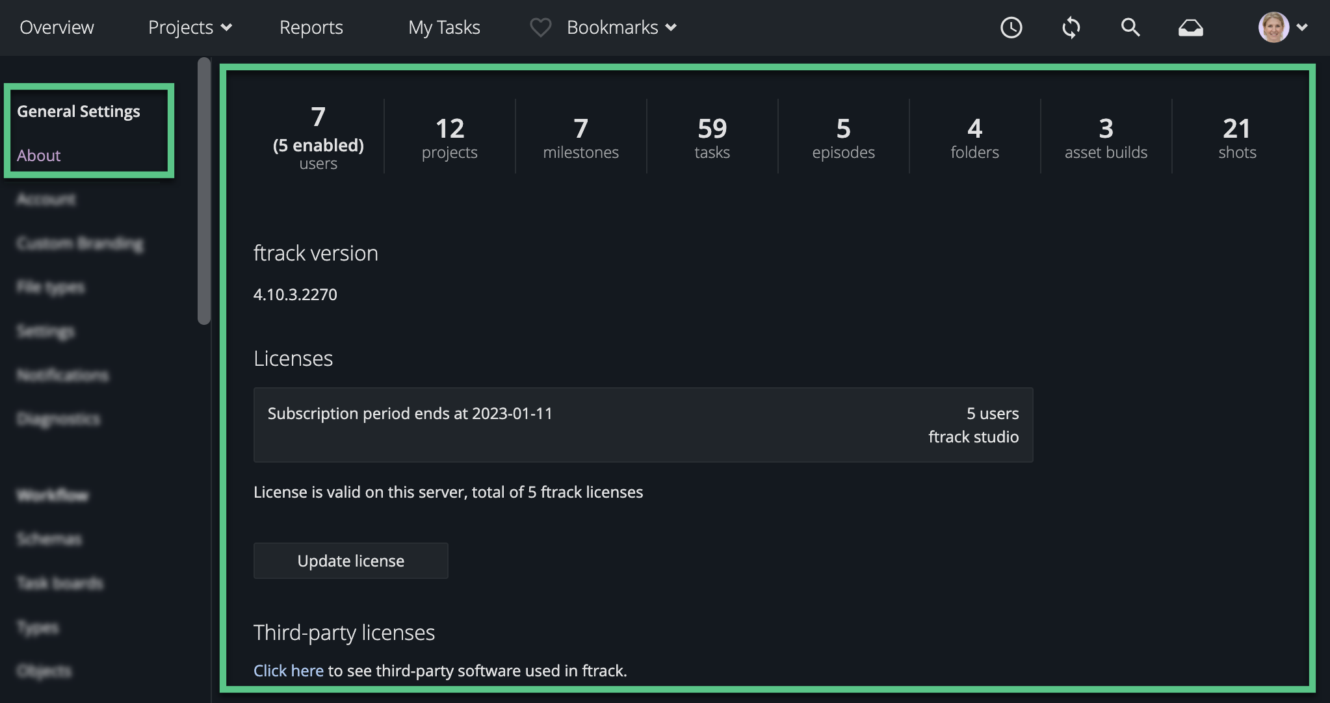Open the inbox tray icon

pos(1190,27)
